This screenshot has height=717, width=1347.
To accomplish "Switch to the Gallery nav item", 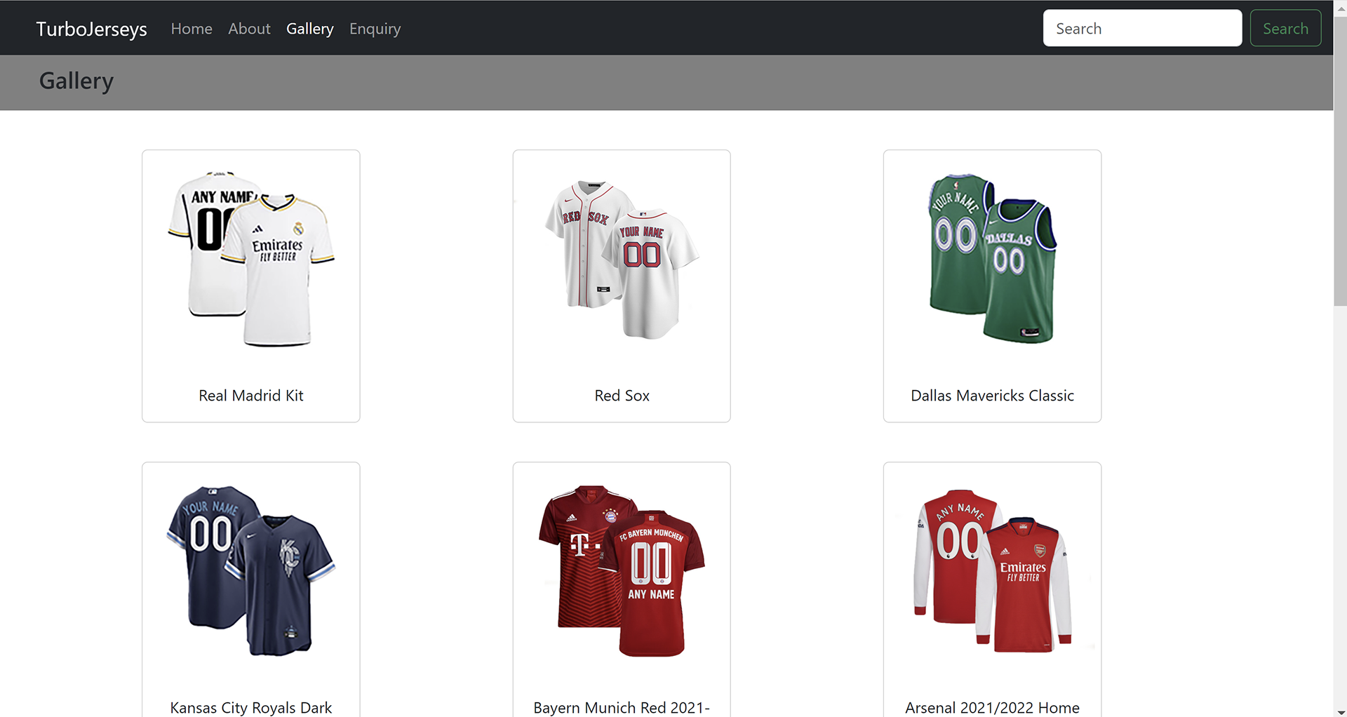I will (x=309, y=29).
